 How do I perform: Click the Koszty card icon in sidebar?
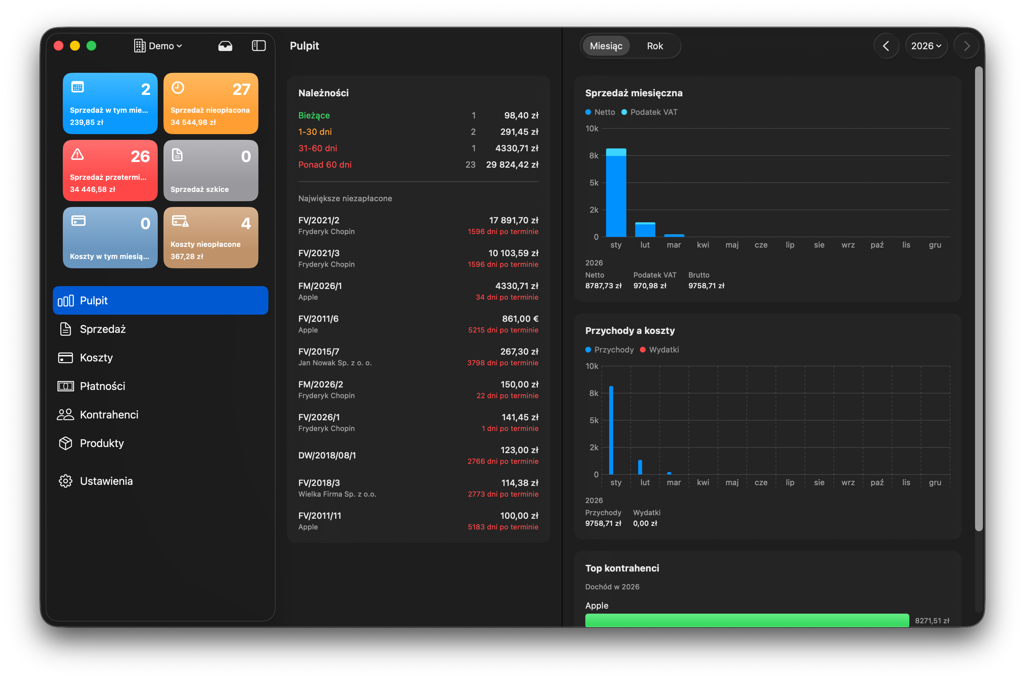pyautogui.click(x=66, y=357)
